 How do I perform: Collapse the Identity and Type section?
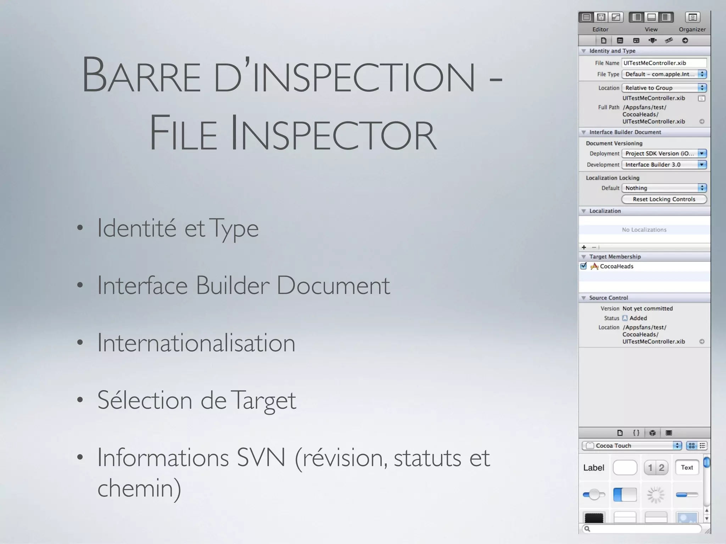pyautogui.click(x=583, y=51)
